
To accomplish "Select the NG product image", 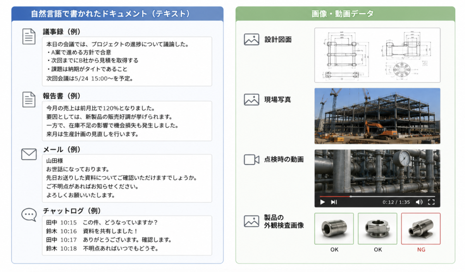I will (421, 229).
